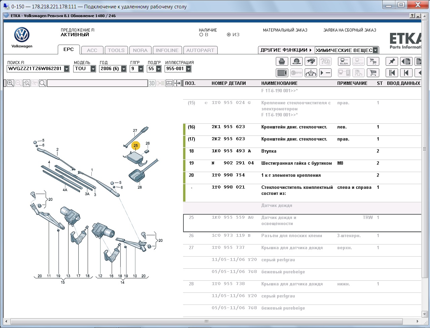This screenshot has height=328, width=430.
Task: Select part number 2K2 955 623
Action: 228,139
